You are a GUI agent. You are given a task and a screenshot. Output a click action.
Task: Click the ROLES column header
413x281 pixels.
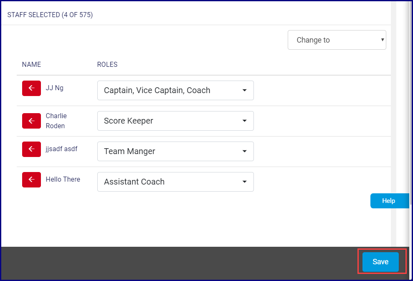(x=107, y=64)
